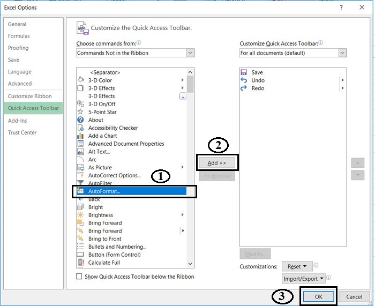Open the Choose commands from dropdown
The height and width of the screenshot is (306, 375).
190,53
